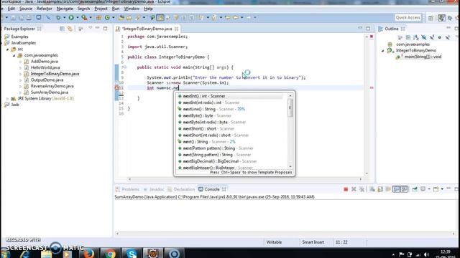This screenshot has height=258, width=460.
Task: Toggle Show Console on Standard Out
Action: pyautogui.click(x=396, y=189)
